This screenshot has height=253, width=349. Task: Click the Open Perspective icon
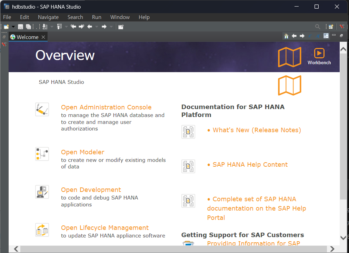pyautogui.click(x=331, y=27)
